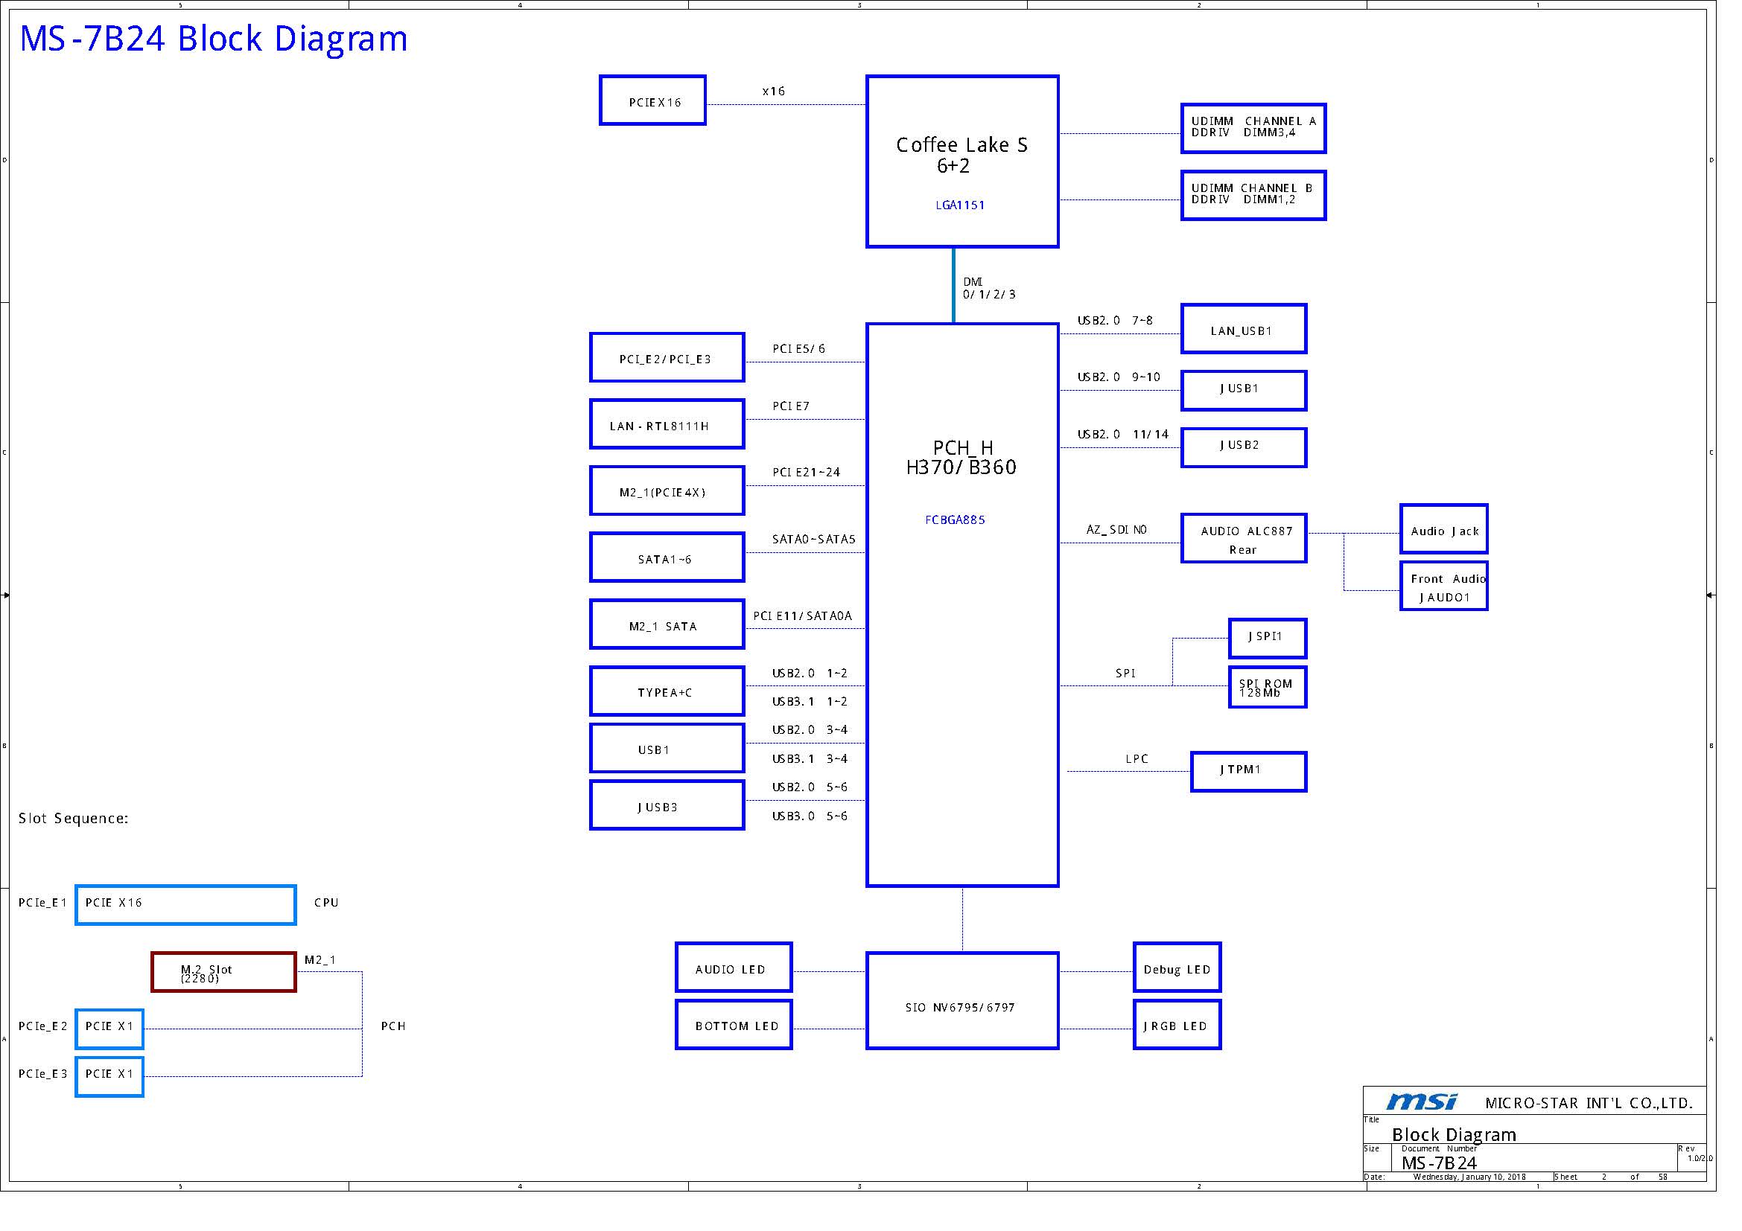Select the "USB2.0 3~4" label

810,730
